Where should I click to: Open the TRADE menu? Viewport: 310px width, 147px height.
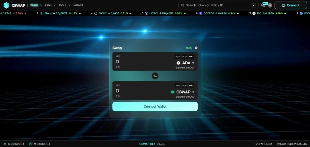coord(34,5)
